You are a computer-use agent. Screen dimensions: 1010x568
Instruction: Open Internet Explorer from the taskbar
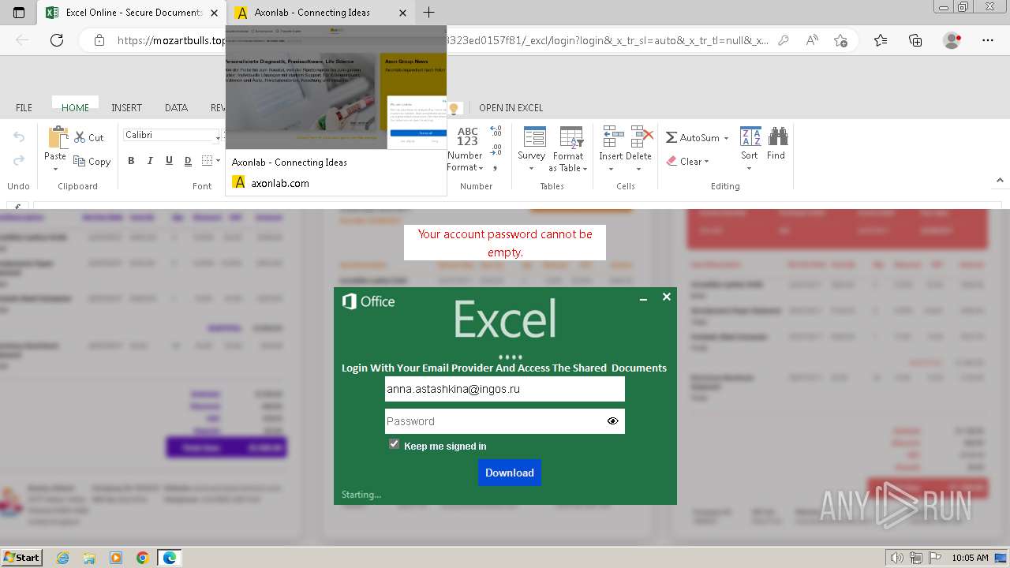(63, 558)
